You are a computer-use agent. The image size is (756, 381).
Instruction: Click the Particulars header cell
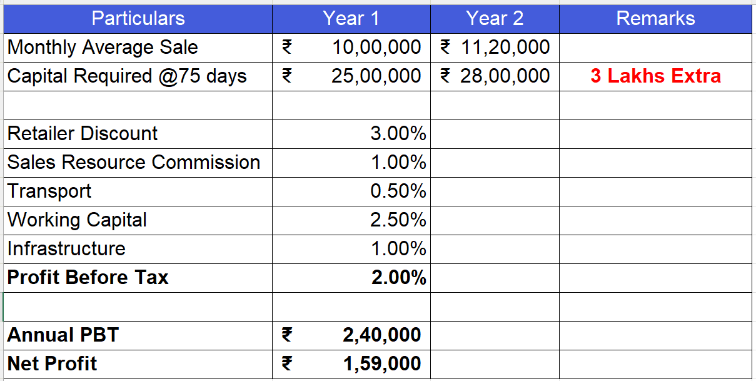pyautogui.click(x=138, y=18)
